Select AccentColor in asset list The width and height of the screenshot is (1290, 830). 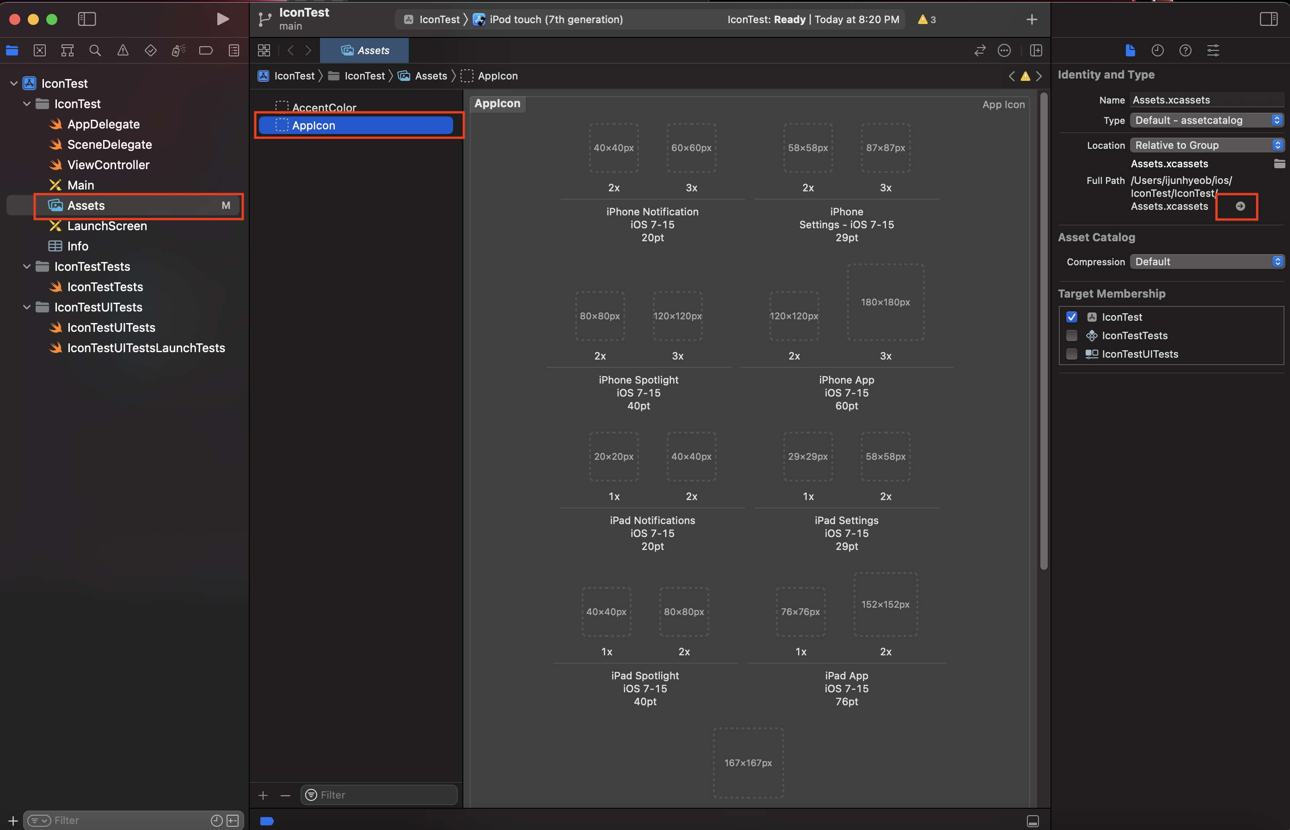tap(324, 107)
